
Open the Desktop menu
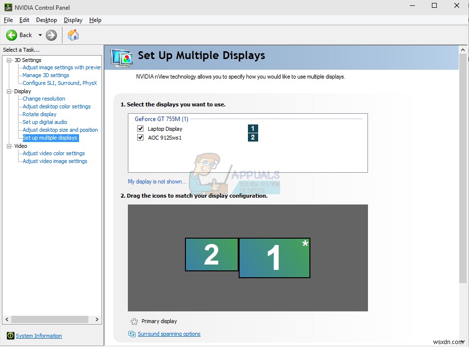46,20
